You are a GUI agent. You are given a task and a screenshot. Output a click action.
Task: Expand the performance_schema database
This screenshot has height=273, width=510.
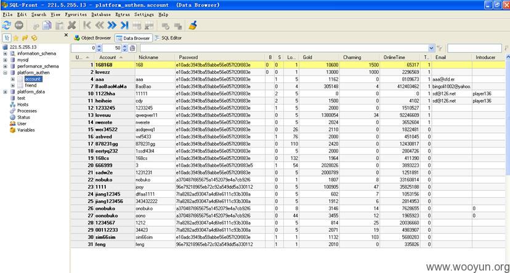[x=5, y=66]
